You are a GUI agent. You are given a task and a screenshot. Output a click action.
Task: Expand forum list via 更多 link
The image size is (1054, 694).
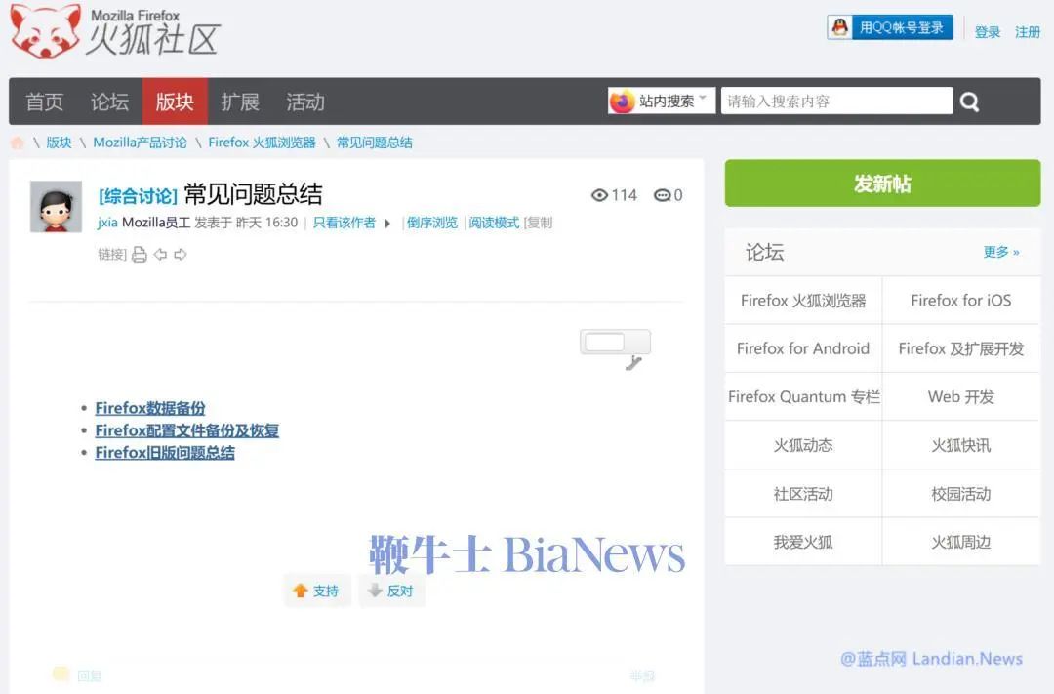(1001, 252)
